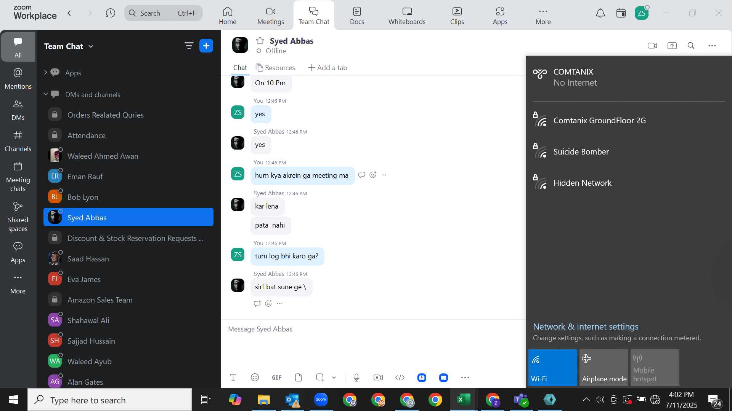
Task: Click Add a tab in chat
Action: pyautogui.click(x=327, y=67)
